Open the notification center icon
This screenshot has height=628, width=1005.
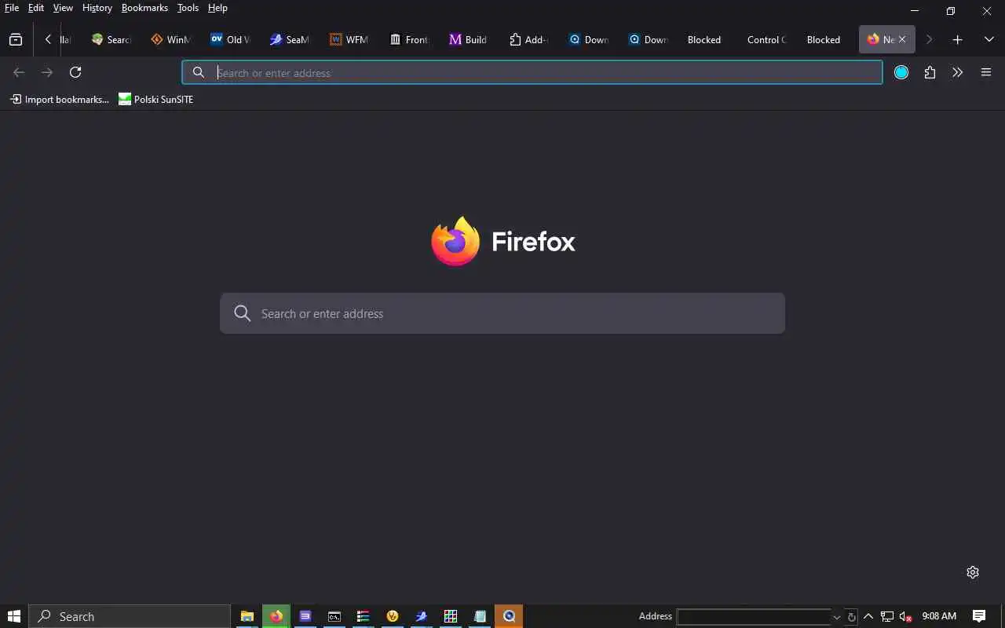[x=979, y=616]
